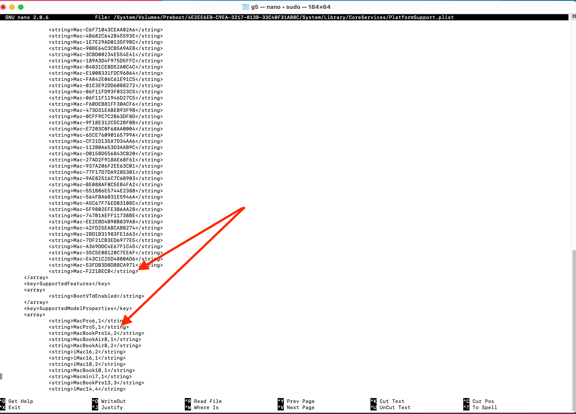576x414 pixels.
Task: Place cursor on Mac-3CBD00234E554E41 line
Action: coord(106,54)
